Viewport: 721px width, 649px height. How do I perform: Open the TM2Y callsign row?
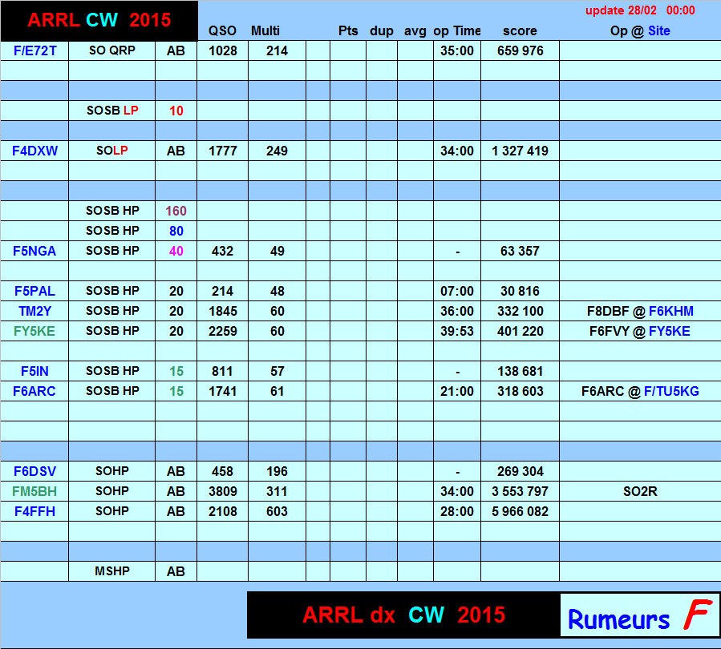pos(34,311)
